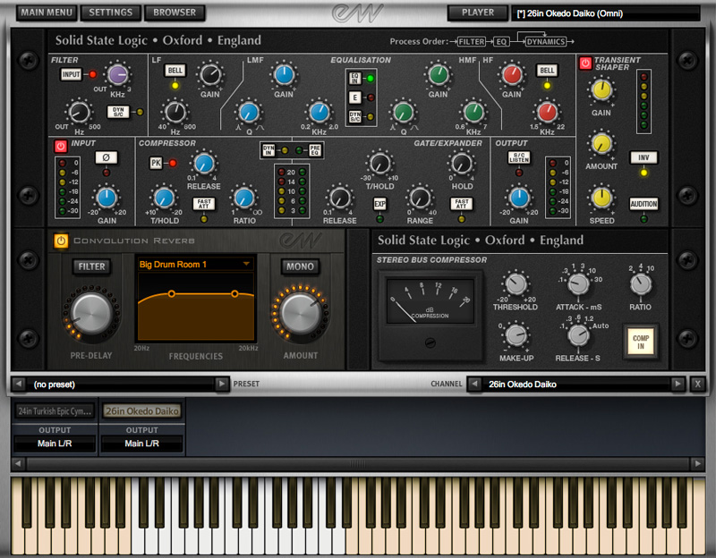Select next preset with right arrow
716x558 pixels.
[x=222, y=385]
